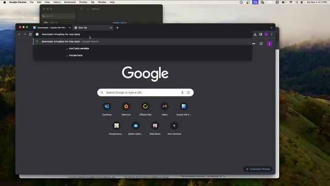
Task: Select the 'download virtualbox for mac beta' suggestion
Action: 142,41
